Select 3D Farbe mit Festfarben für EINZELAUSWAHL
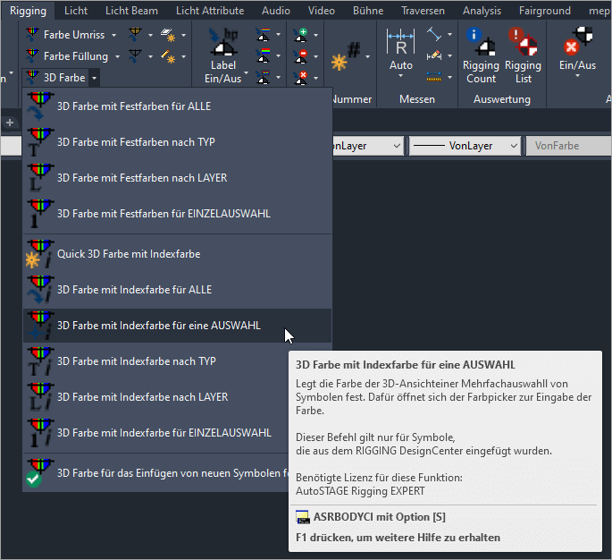This screenshot has height=560, width=612. [177, 214]
